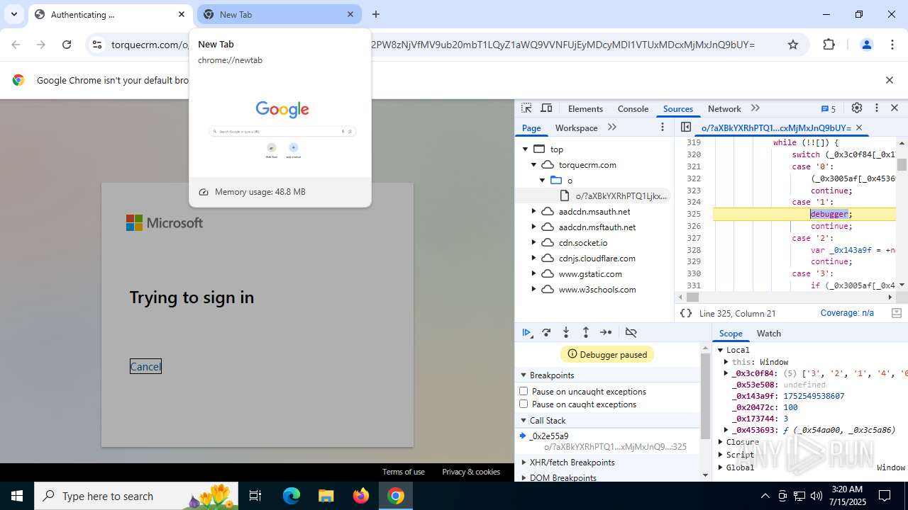Switch to the Authenticating browser tab
The width and height of the screenshot is (908, 510).
point(111,14)
